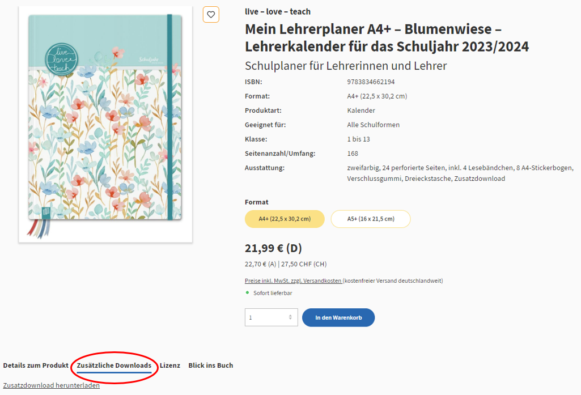The width and height of the screenshot is (581, 395).
Task: Open the Blick ins Buch tab
Action: 211,366
